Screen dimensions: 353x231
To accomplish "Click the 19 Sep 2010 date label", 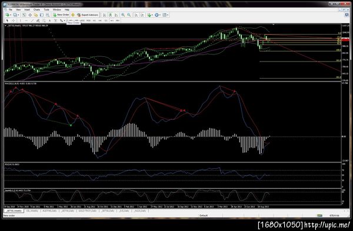I will click(9, 206).
